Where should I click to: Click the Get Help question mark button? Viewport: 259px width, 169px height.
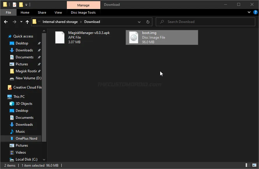point(255,12)
